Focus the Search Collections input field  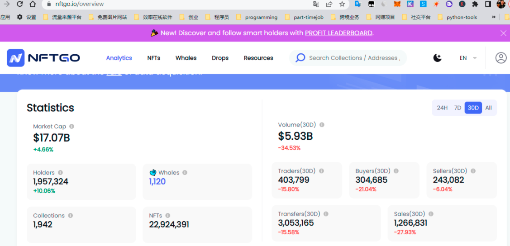click(353, 58)
